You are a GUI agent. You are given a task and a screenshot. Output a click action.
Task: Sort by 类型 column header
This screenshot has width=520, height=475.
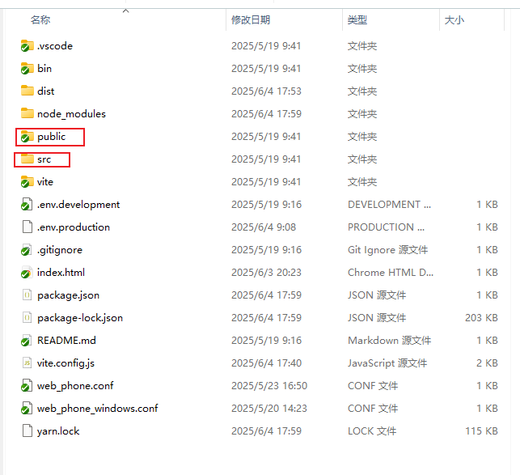point(357,20)
